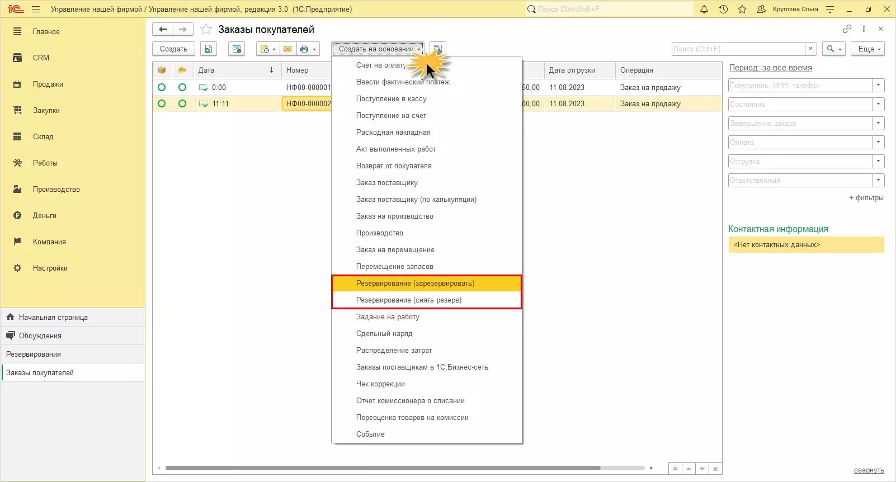Click the Создать button
Viewport: 896px width, 482px height.
(173, 49)
